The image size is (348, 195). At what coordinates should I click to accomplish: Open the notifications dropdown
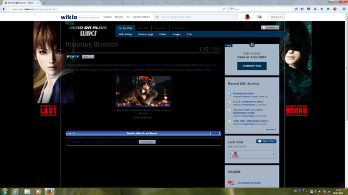tap(260, 17)
